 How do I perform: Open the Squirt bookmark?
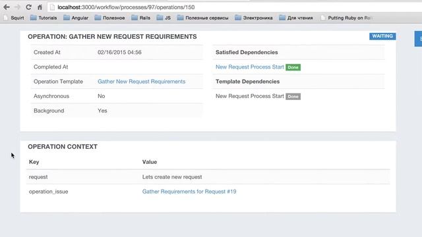(x=14, y=18)
